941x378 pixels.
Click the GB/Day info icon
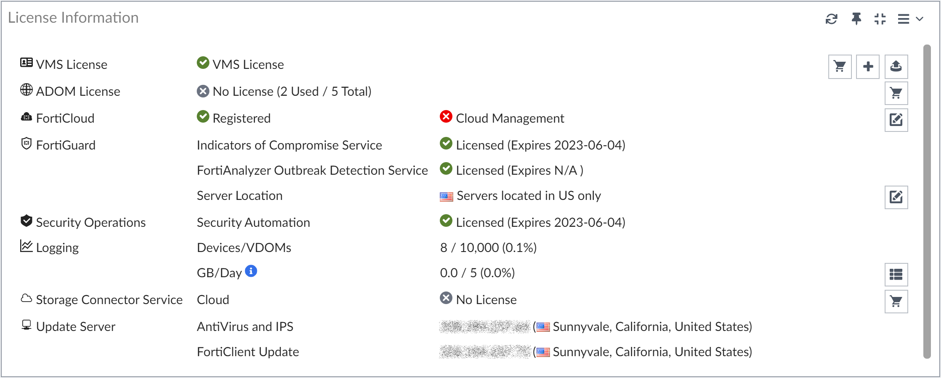coord(251,271)
